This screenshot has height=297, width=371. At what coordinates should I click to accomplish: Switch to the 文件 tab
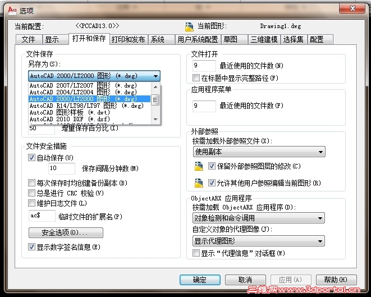tap(29, 39)
